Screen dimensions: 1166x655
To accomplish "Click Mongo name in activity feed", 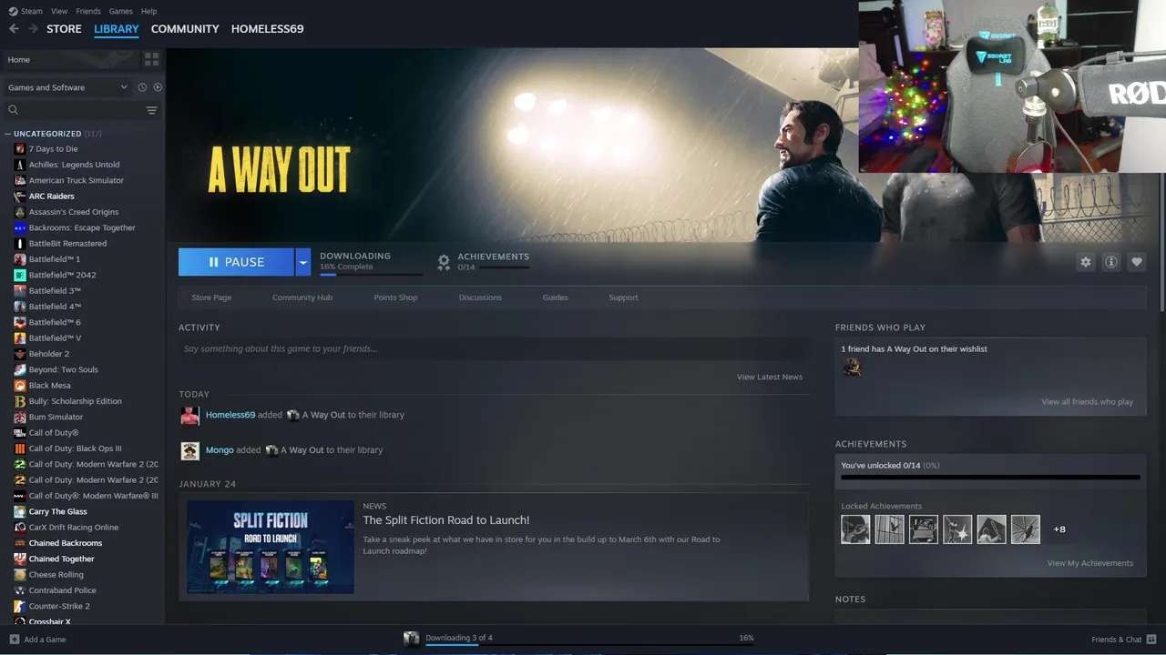I will (220, 450).
